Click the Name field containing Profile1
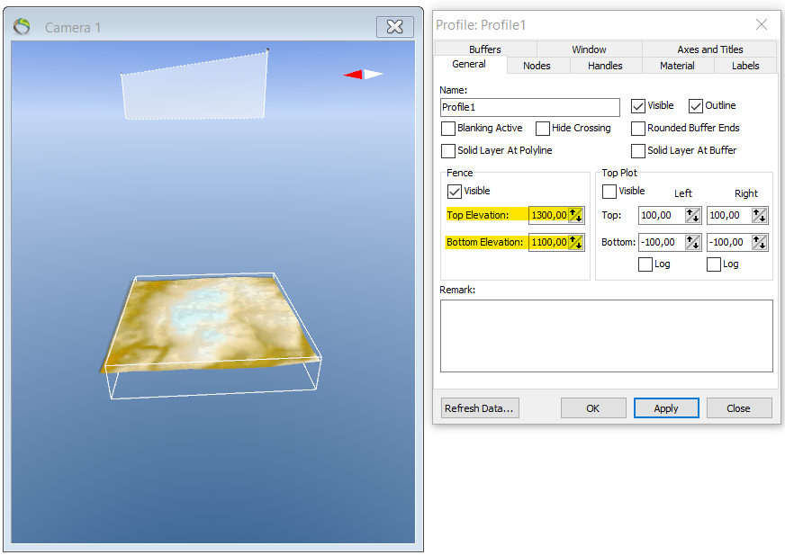 [x=530, y=107]
